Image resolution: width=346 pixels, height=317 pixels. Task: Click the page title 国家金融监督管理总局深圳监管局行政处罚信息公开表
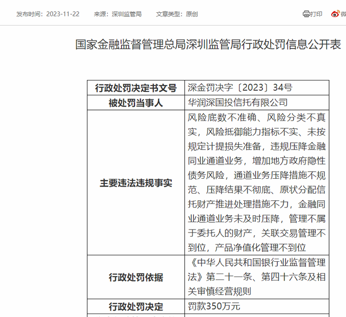click(x=208, y=44)
